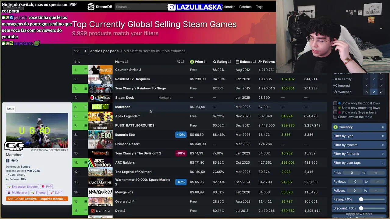Click Marathon screenshot preview image
The height and width of the screenshot is (219, 390).
[x=37, y=130]
